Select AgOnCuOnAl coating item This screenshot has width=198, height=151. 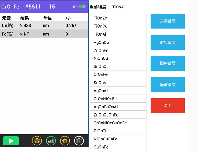118,107
